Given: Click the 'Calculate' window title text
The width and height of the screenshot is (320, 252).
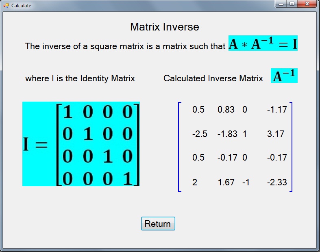Looking at the screenshot, I should tap(21, 6).
